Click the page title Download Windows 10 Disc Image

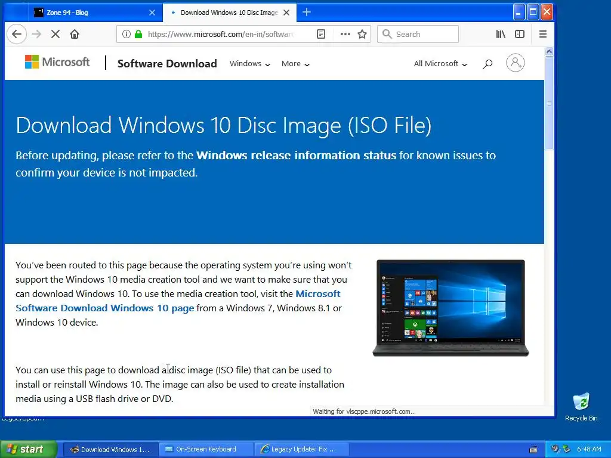pyautogui.click(x=223, y=125)
